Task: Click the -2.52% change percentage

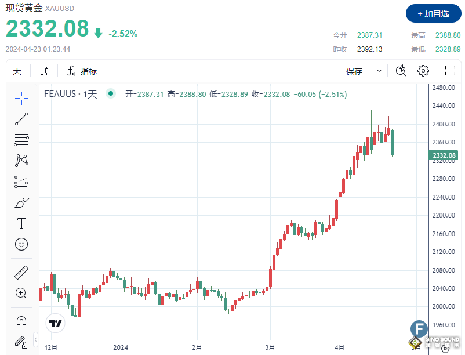Action: click(123, 34)
